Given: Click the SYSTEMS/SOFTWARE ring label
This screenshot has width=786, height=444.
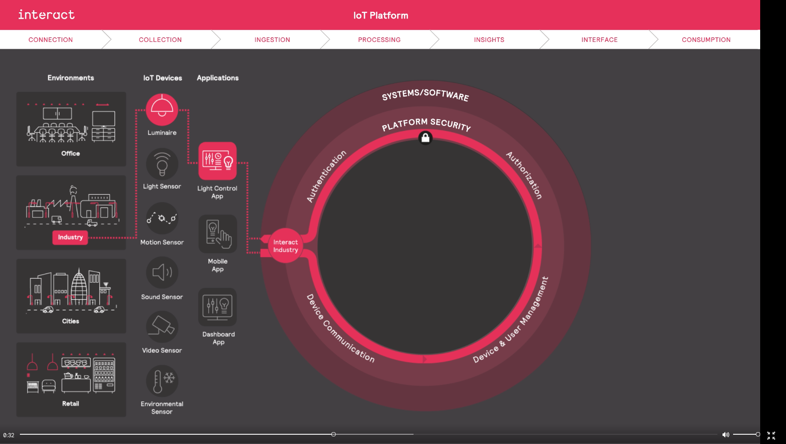Looking at the screenshot, I should (425, 95).
